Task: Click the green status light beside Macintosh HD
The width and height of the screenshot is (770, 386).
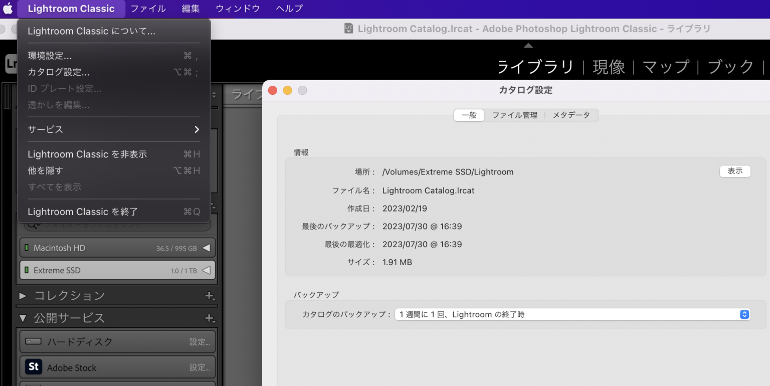Action: 28,247
